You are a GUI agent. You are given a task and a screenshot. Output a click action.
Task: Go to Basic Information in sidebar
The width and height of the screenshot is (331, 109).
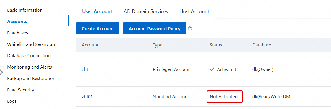[x=25, y=10]
